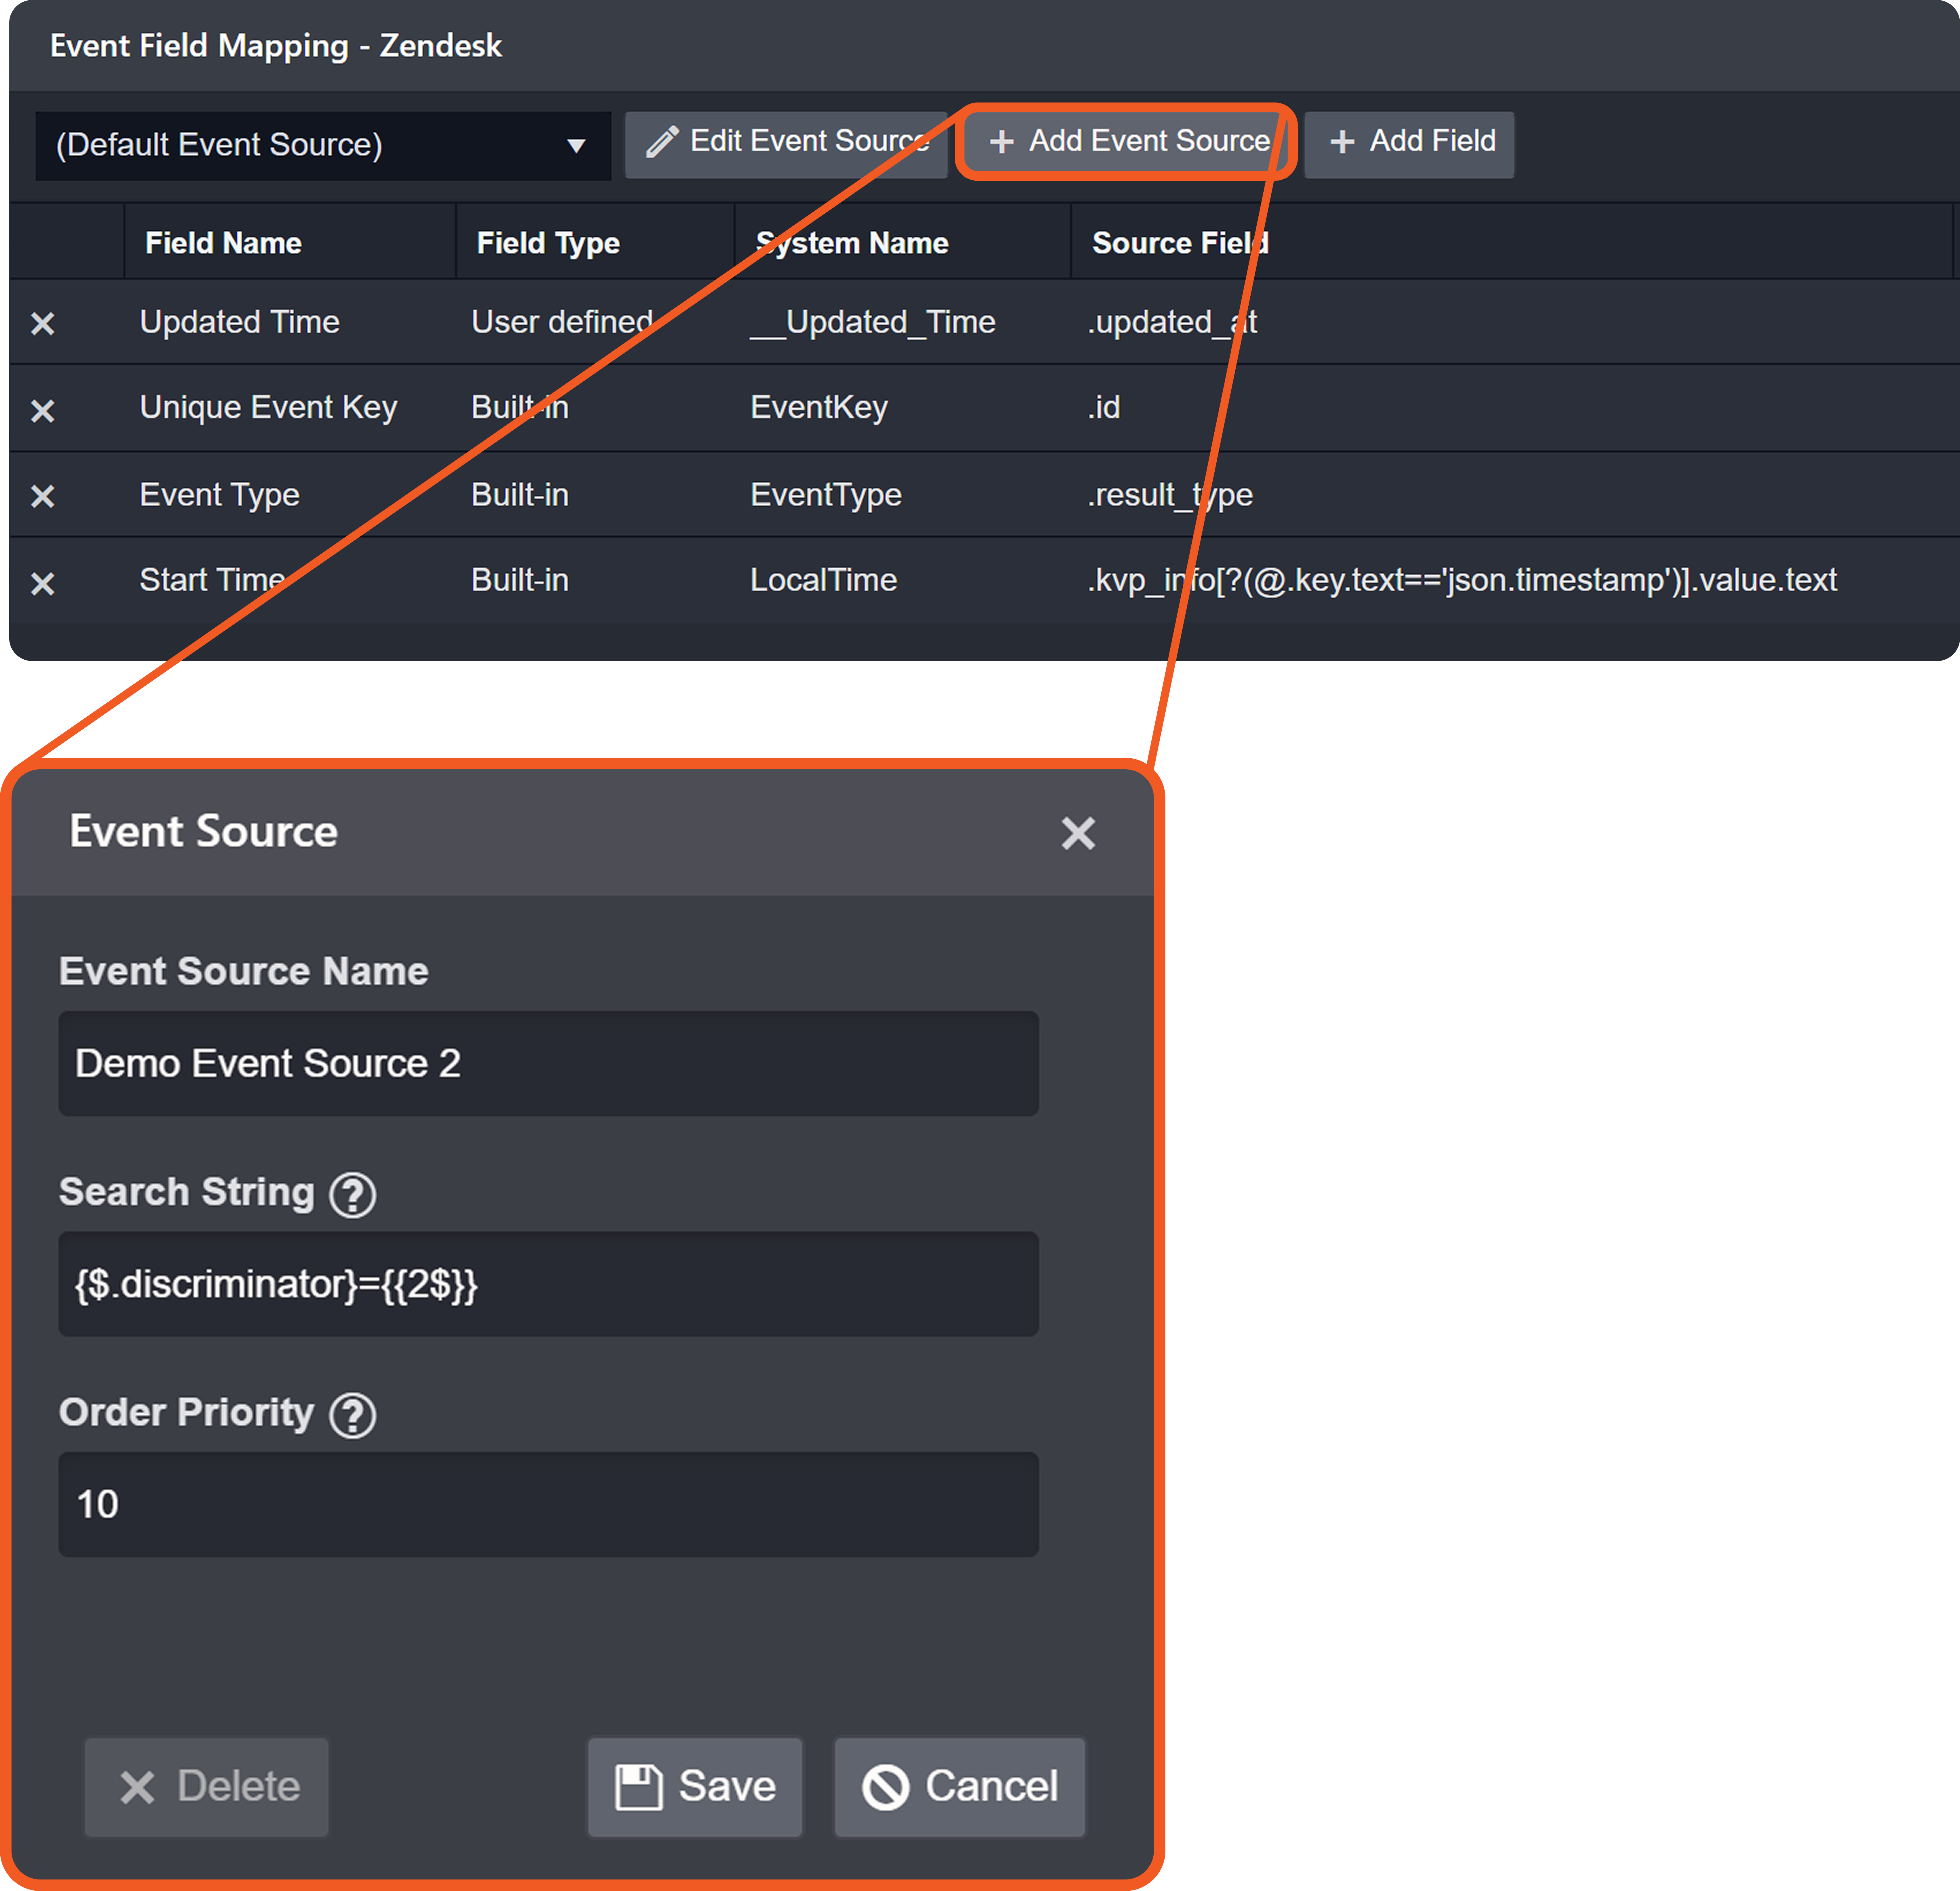Viewport: 1960px width, 1891px height.
Task: Click Add Event Source button
Action: (1128, 142)
